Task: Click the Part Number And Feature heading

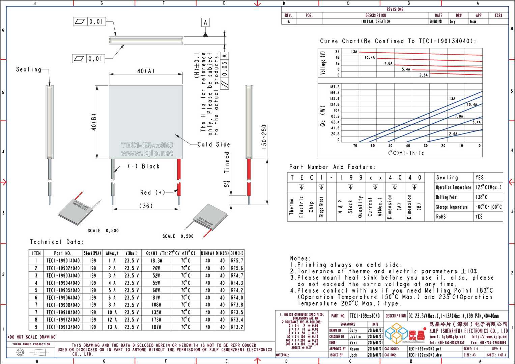Action: pos(332,167)
